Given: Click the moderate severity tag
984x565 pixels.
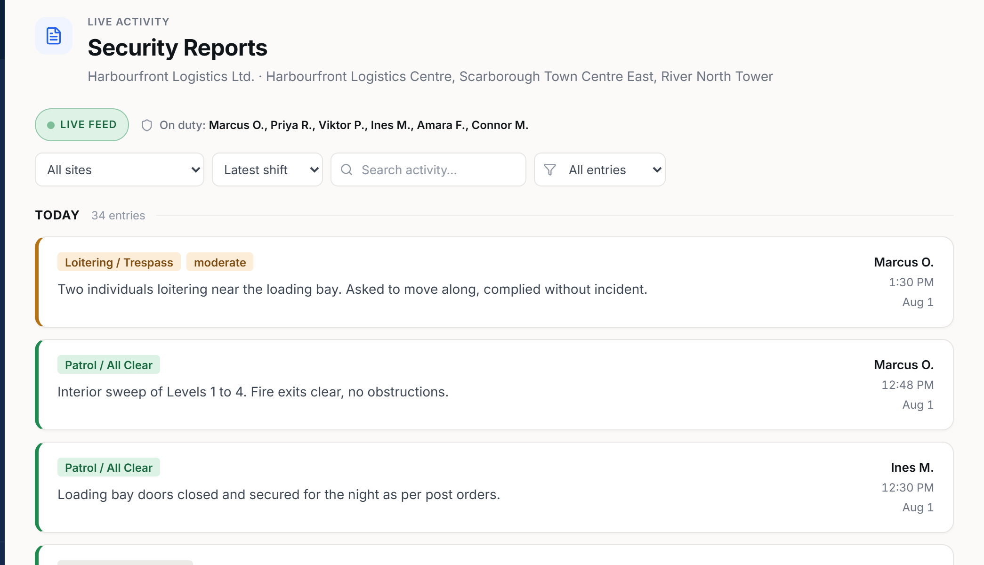Looking at the screenshot, I should click(x=220, y=262).
